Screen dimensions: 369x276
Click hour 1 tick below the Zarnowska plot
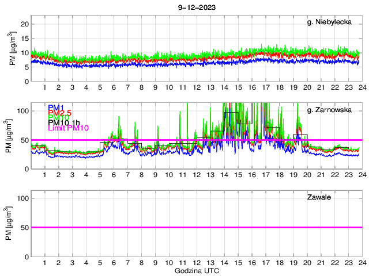tap(44, 175)
